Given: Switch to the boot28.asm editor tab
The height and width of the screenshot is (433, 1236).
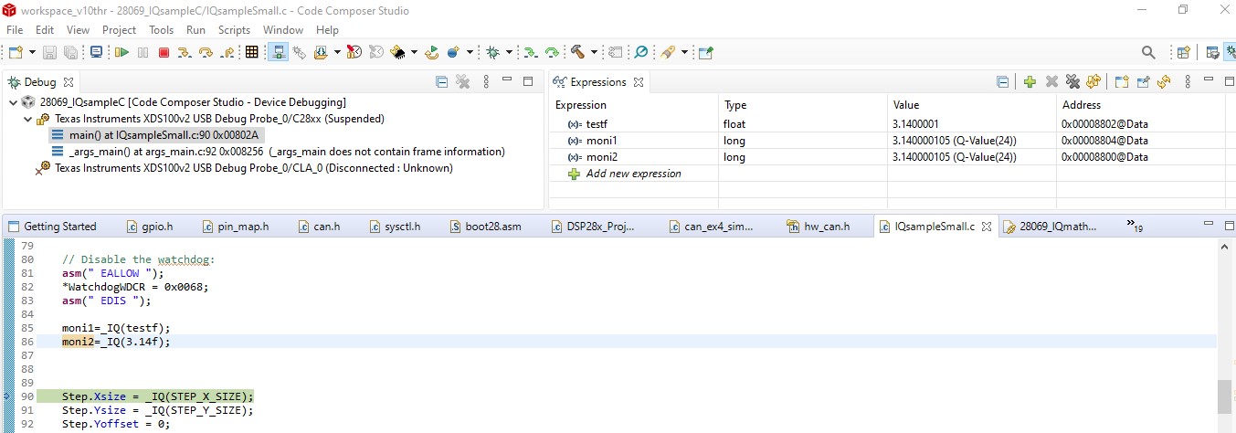Looking at the screenshot, I should [x=485, y=227].
